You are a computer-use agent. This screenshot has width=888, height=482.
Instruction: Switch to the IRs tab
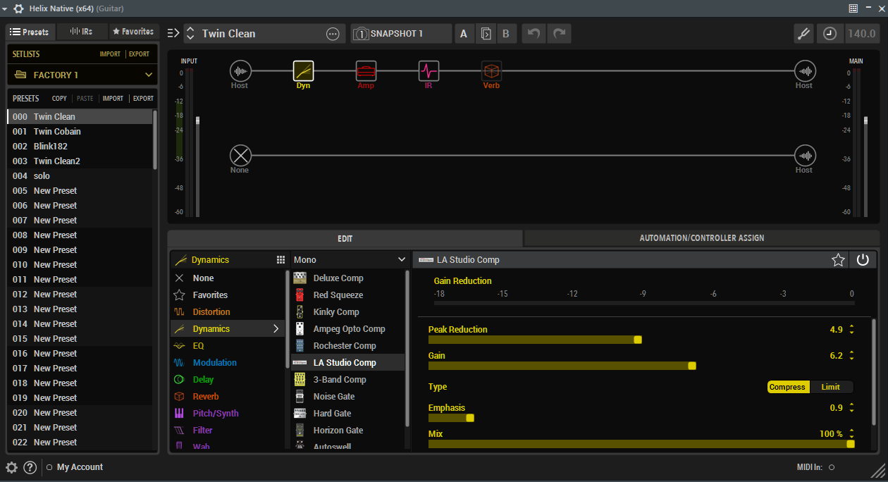[82, 32]
